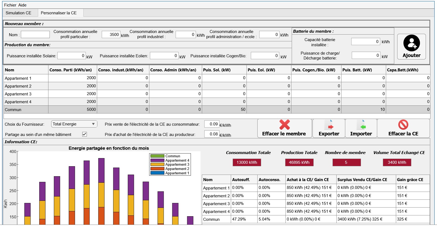
Task: Toggle Partage au sein d'un même bâtiment checkbox
Action: (x=84, y=134)
